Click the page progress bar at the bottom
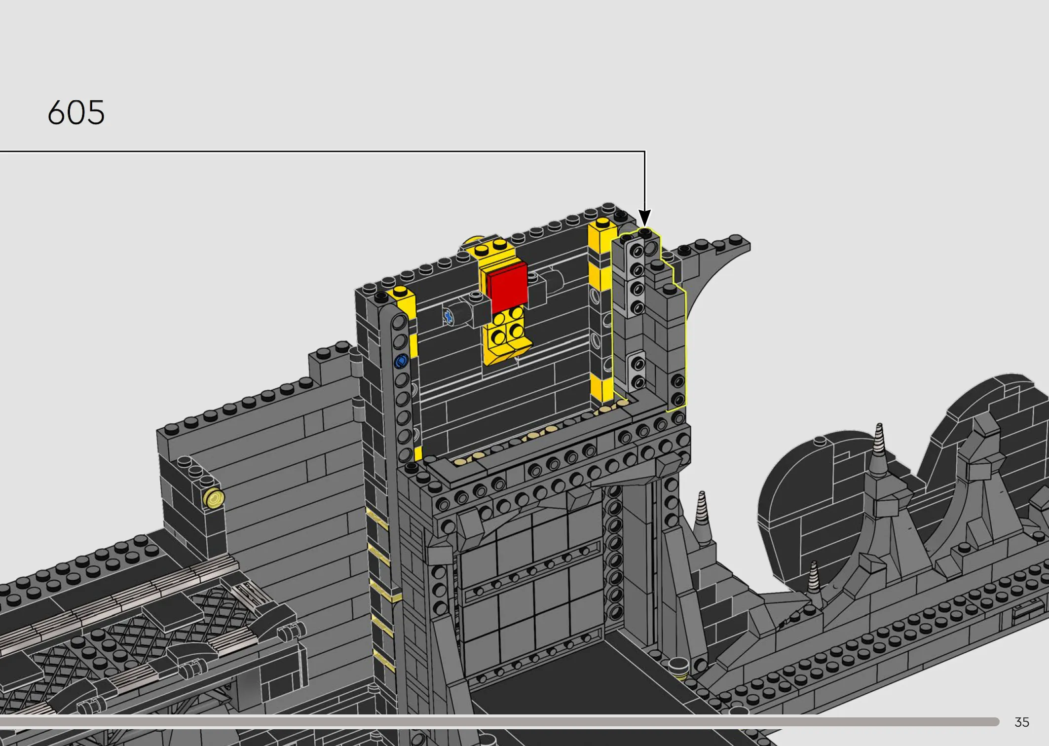Image resolution: width=1049 pixels, height=746 pixels. pos(499,722)
